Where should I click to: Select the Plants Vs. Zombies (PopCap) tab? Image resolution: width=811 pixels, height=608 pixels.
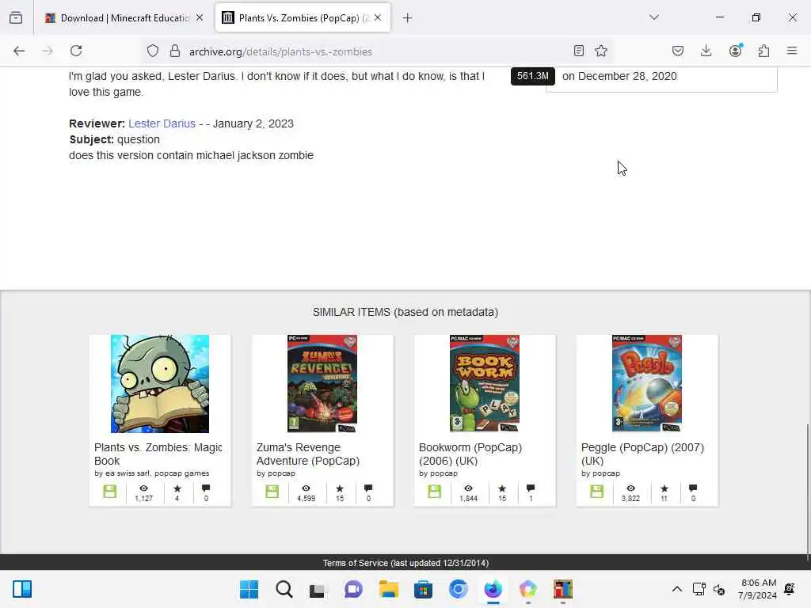click(303, 18)
